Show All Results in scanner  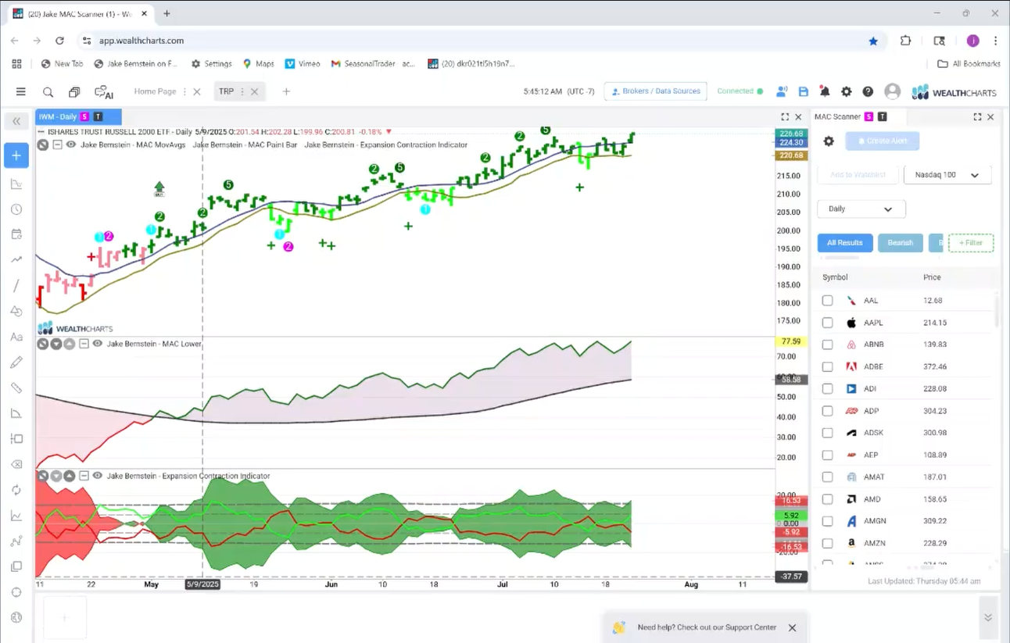[x=844, y=243]
